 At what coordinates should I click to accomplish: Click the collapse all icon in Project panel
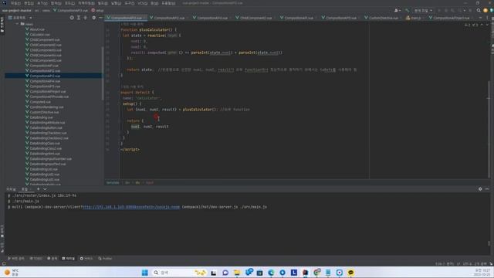coord(86,18)
